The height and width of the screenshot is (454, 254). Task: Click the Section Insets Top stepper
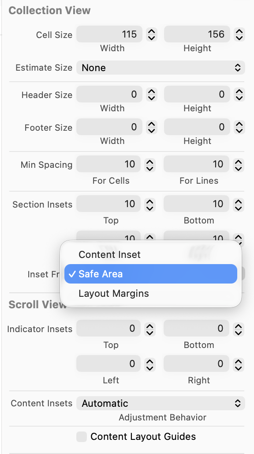(x=149, y=204)
